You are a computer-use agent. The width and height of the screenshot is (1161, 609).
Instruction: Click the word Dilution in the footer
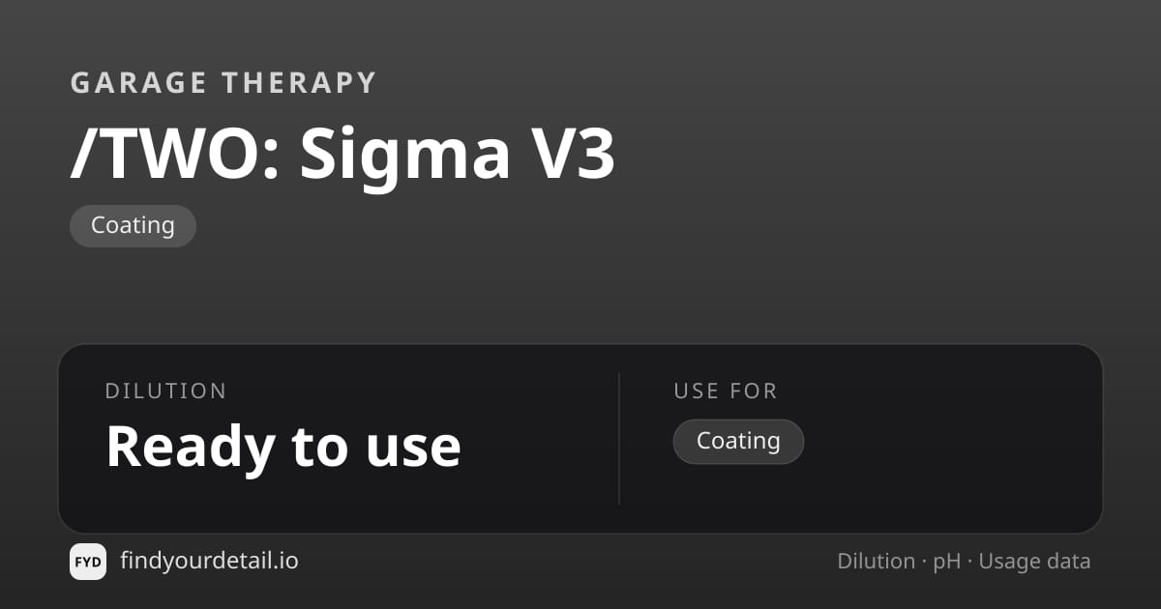[876, 562]
